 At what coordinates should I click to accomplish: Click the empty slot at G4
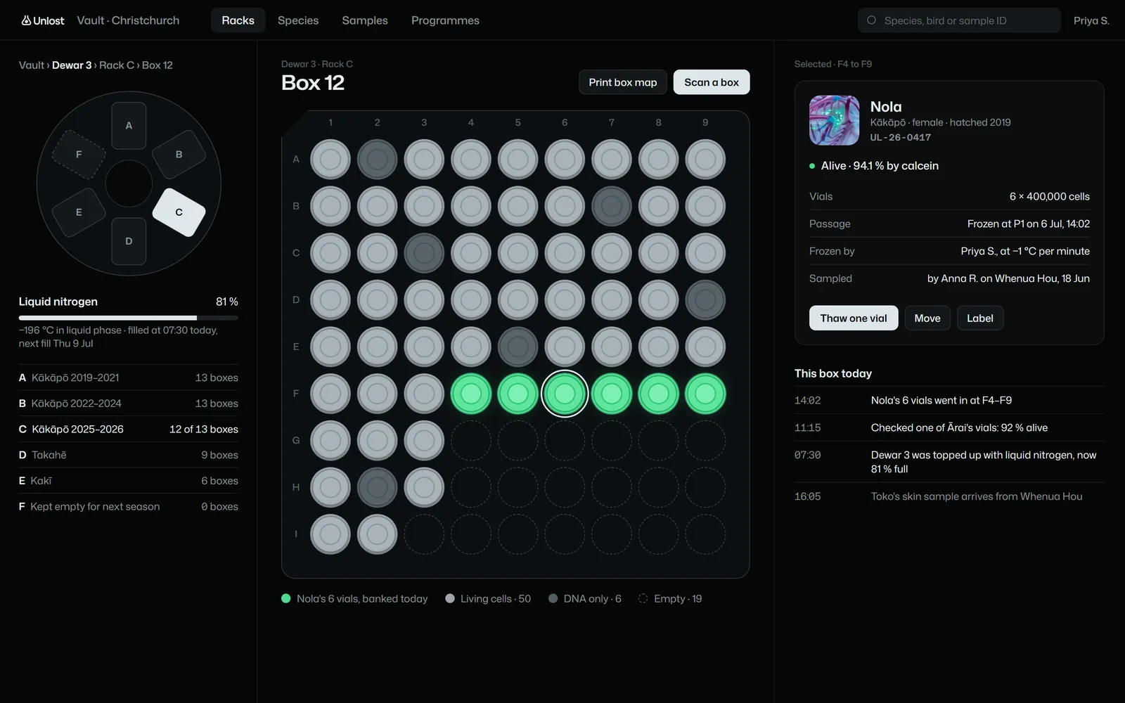tap(471, 441)
